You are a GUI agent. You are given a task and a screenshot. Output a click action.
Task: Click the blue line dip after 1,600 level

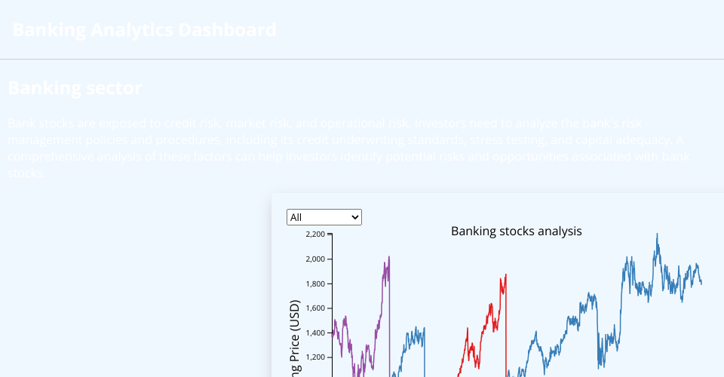pos(600,364)
